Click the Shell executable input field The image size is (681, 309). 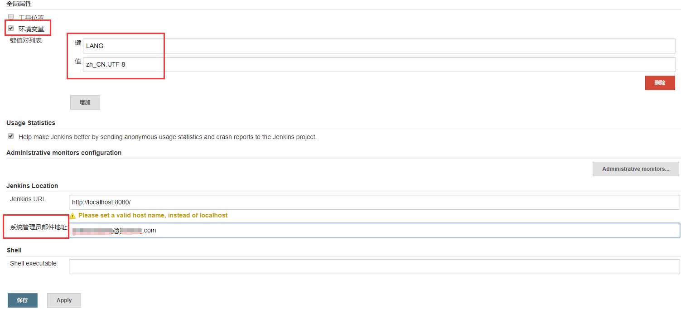(x=374, y=266)
